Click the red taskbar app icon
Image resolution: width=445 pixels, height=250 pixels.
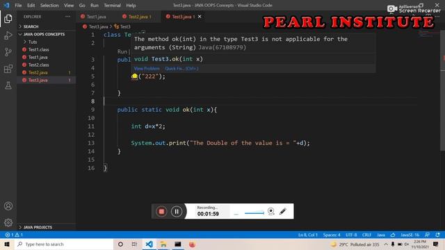tap(192, 244)
